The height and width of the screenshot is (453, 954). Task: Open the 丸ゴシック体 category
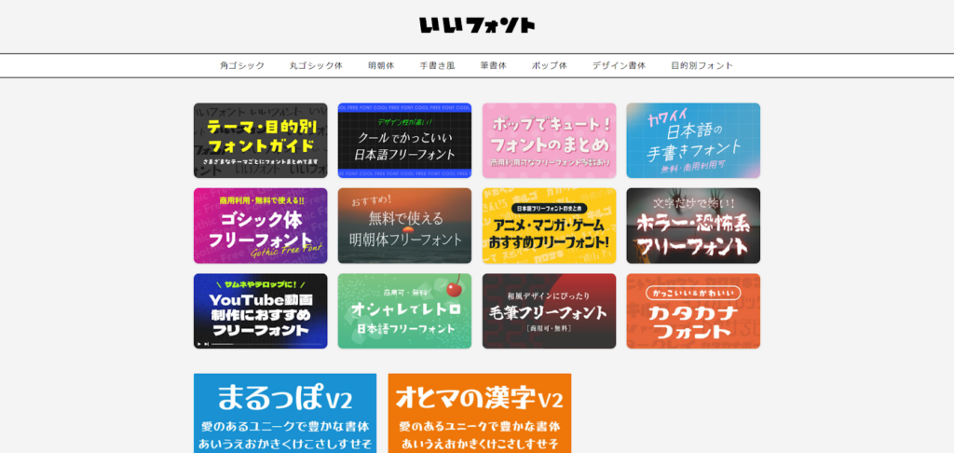pos(316,66)
